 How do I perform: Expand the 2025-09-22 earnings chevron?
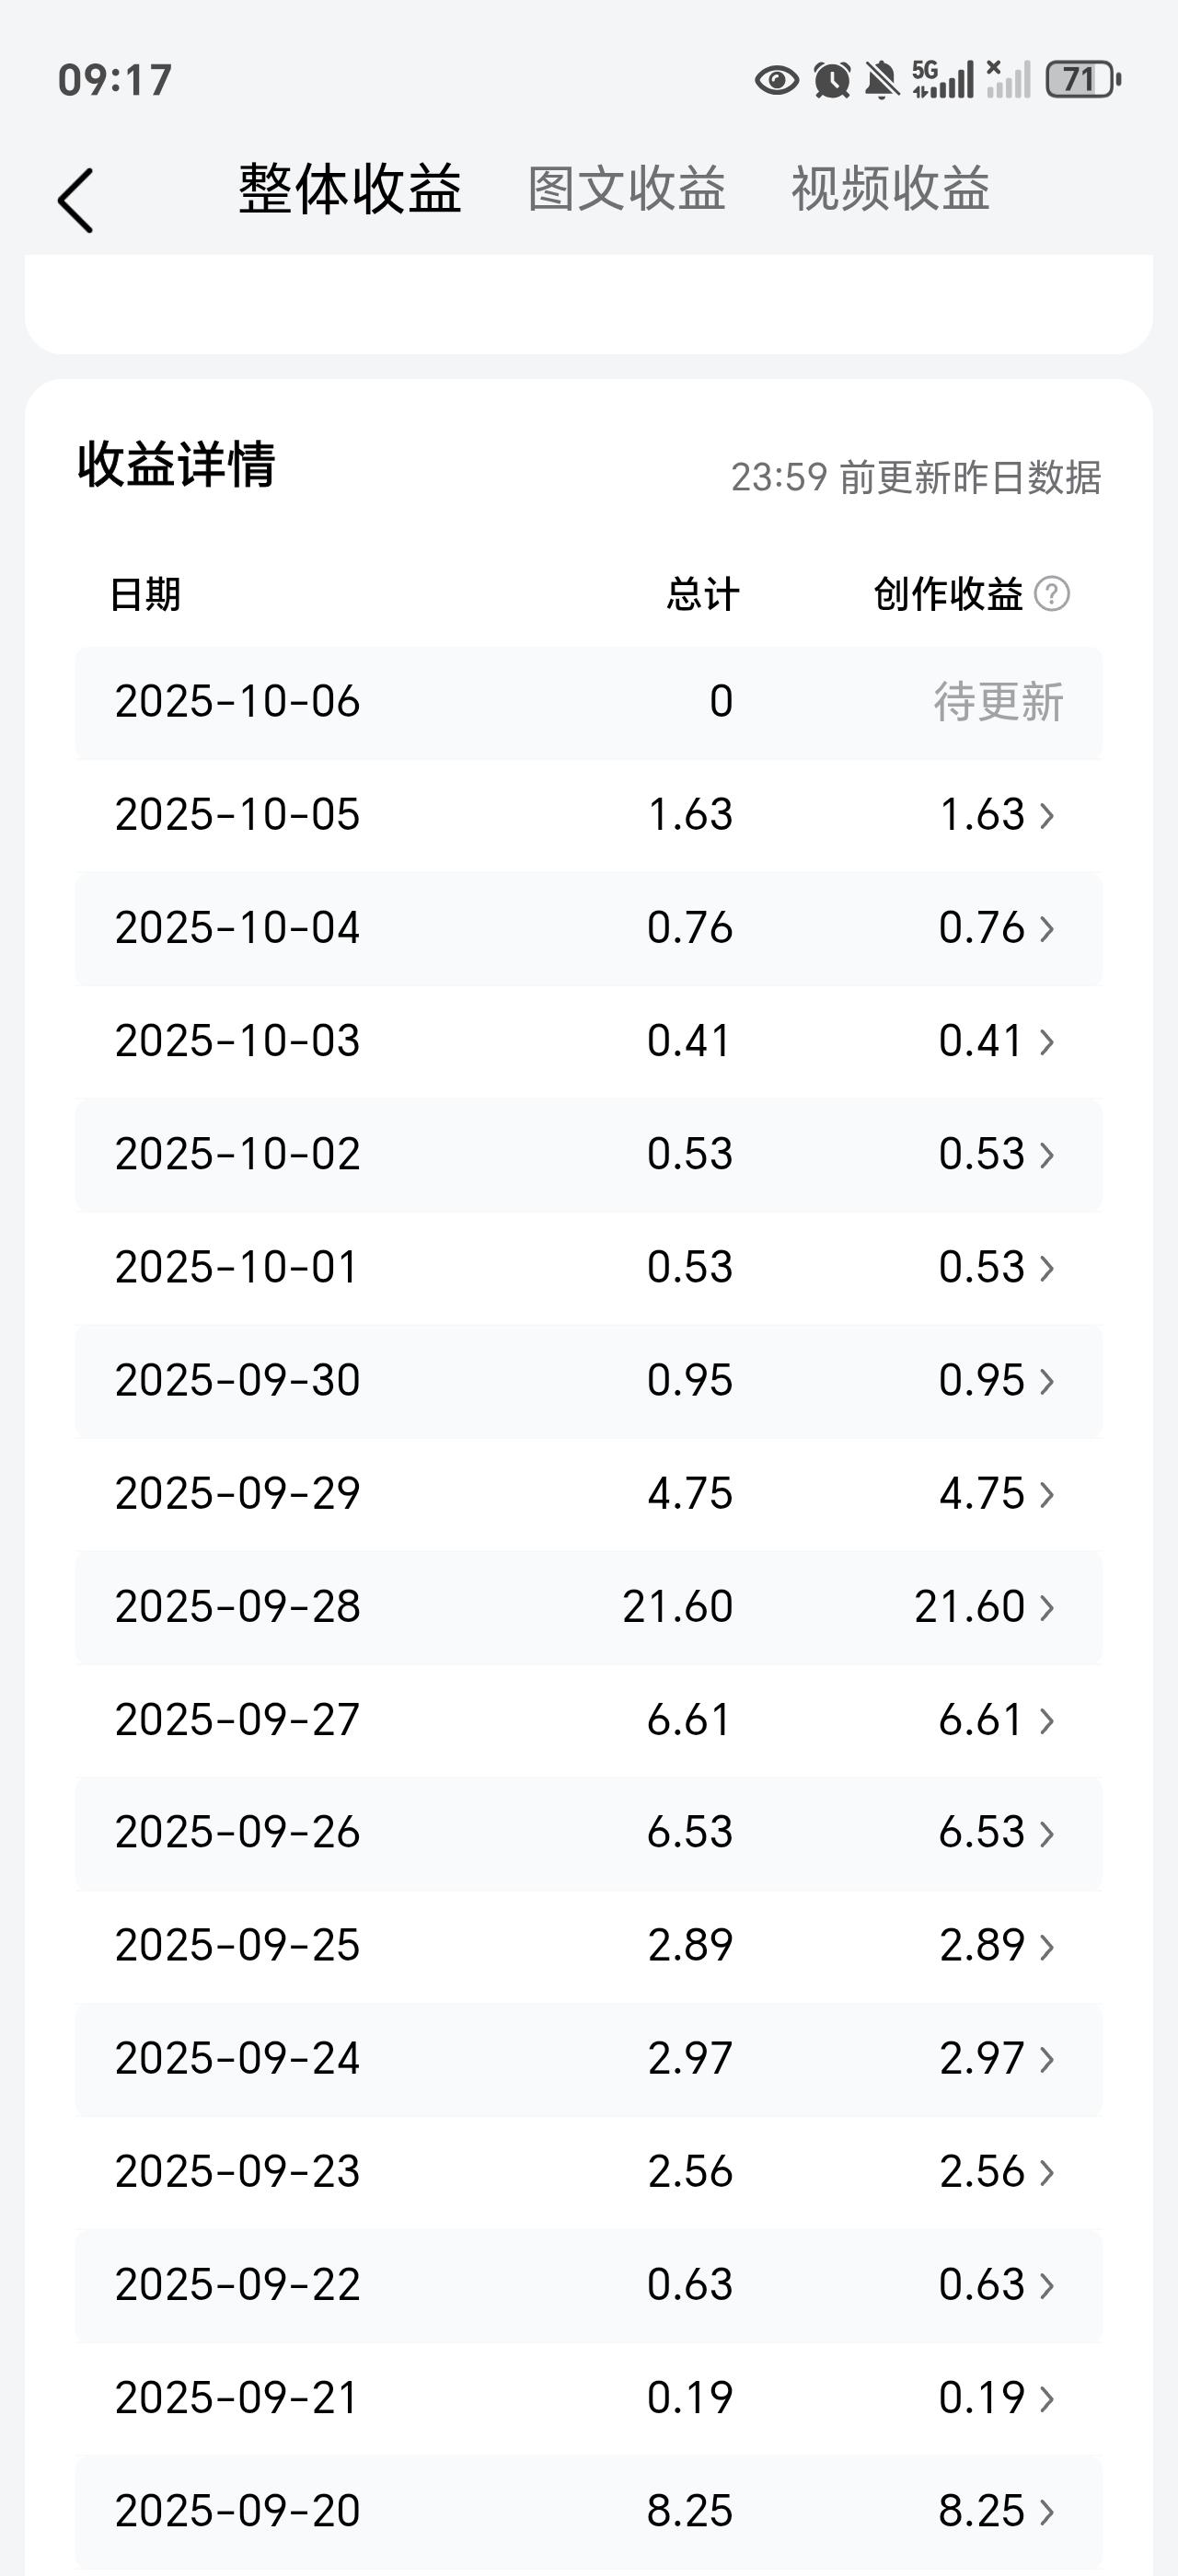(1047, 2286)
